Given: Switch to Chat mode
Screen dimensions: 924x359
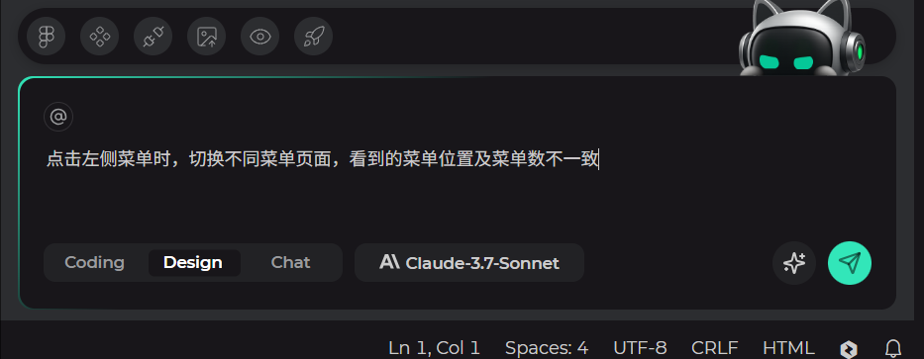Looking at the screenshot, I should 290,262.
